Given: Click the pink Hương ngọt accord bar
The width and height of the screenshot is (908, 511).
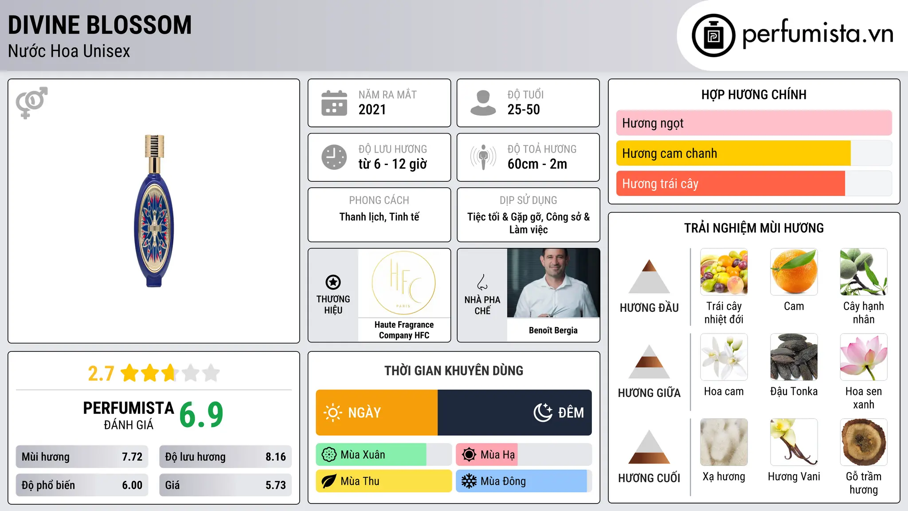Looking at the screenshot, I should (x=754, y=123).
